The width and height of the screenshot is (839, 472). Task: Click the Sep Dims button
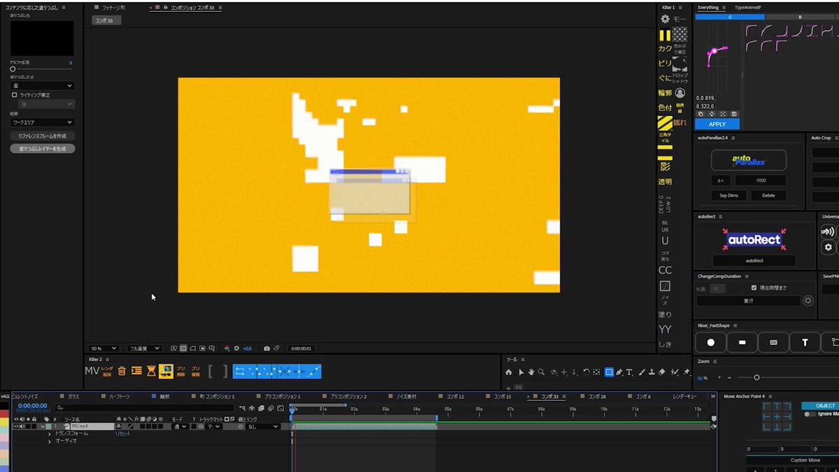click(728, 196)
